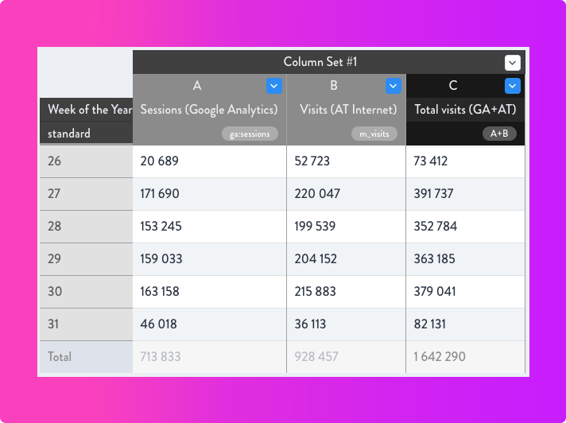Open column C blue chevron menu
This screenshot has width=566, height=423.
tap(512, 86)
